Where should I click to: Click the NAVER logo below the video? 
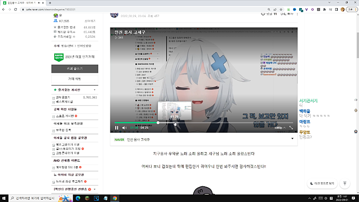pyautogui.click(x=119, y=140)
